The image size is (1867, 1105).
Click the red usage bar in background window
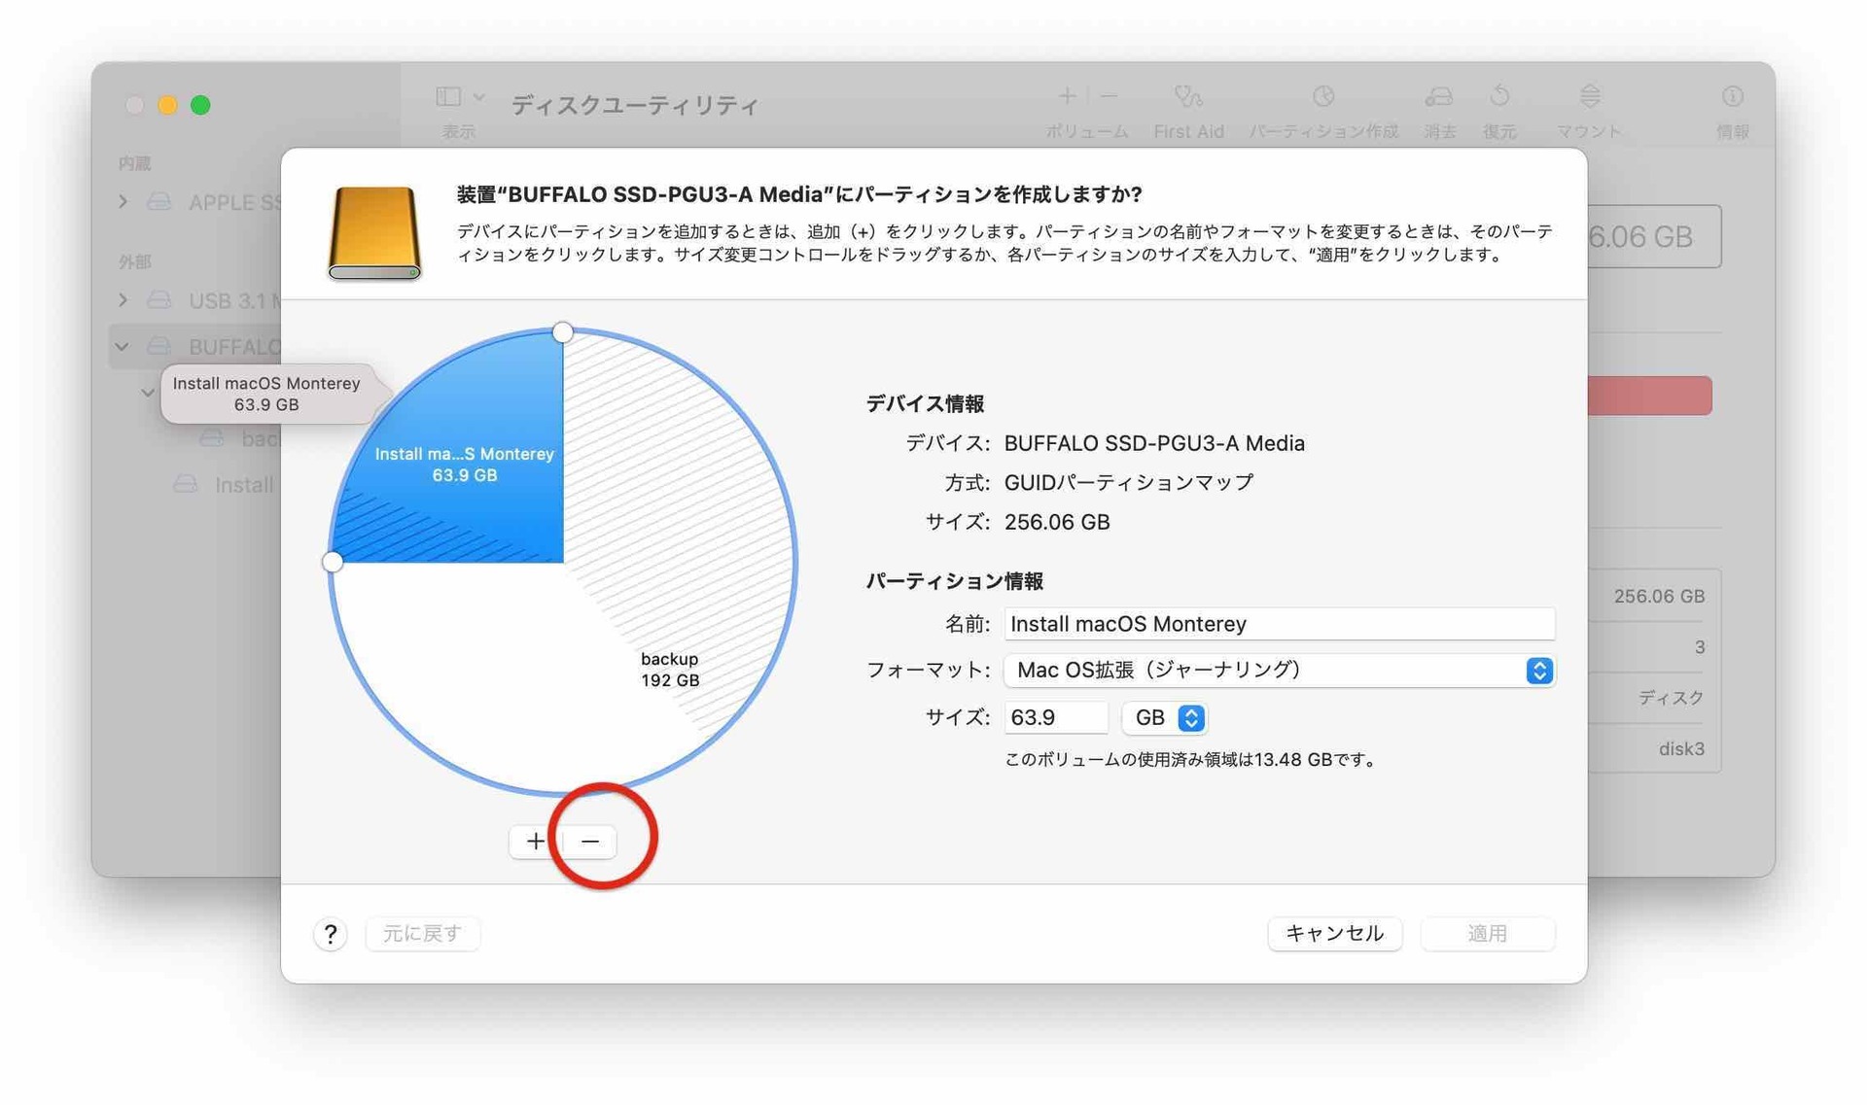(x=1649, y=396)
